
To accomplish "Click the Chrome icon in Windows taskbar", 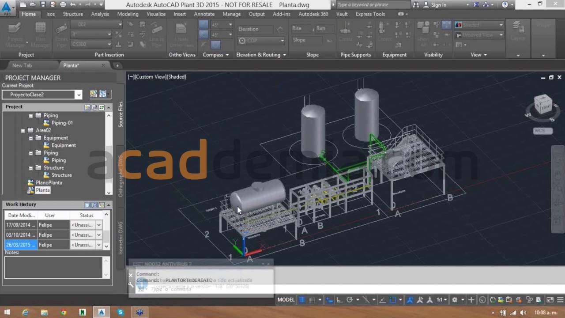I will coord(63,312).
